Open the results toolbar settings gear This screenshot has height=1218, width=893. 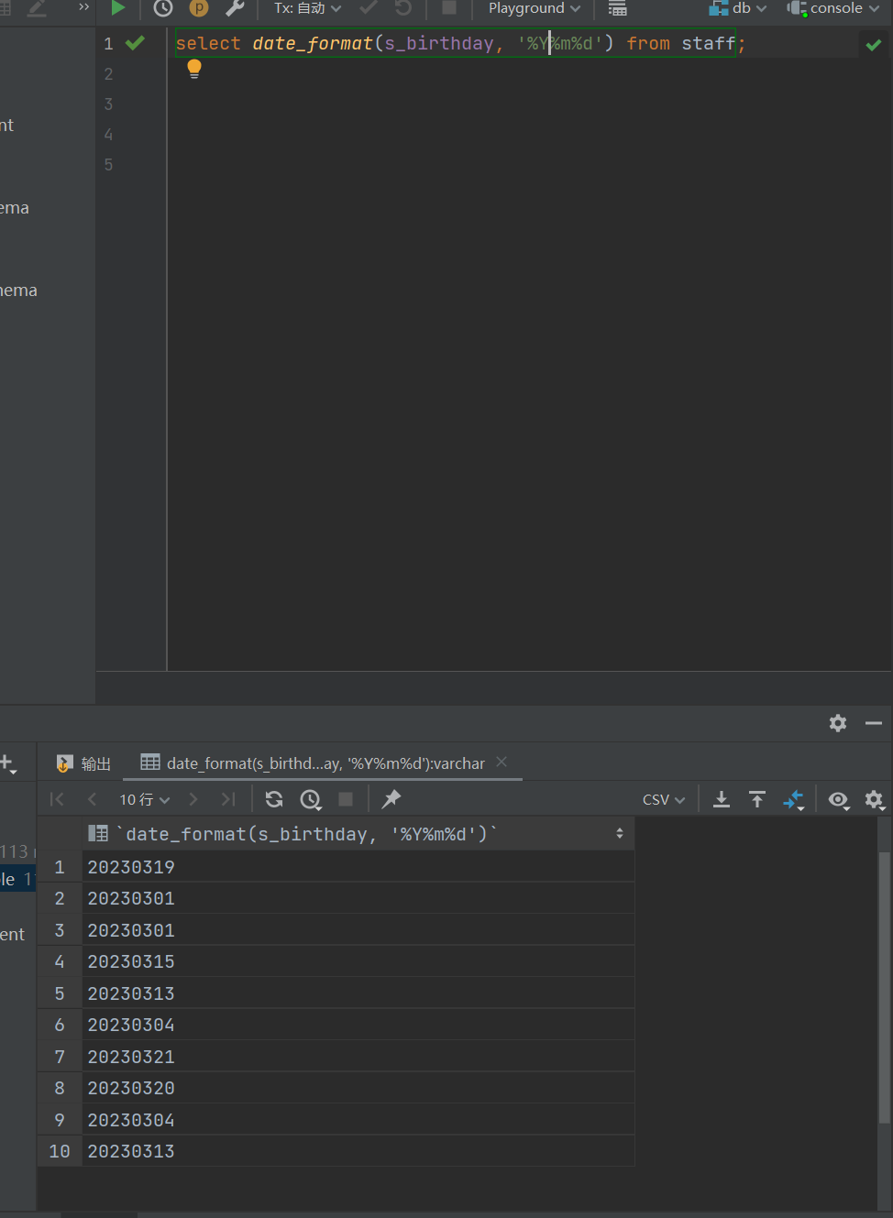(x=875, y=800)
